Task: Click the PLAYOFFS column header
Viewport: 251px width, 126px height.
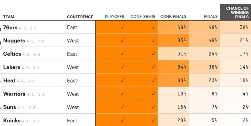Action: click(114, 17)
